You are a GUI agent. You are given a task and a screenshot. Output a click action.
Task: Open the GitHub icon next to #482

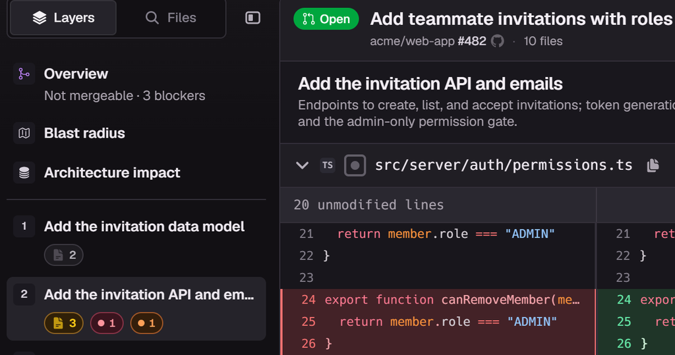498,41
